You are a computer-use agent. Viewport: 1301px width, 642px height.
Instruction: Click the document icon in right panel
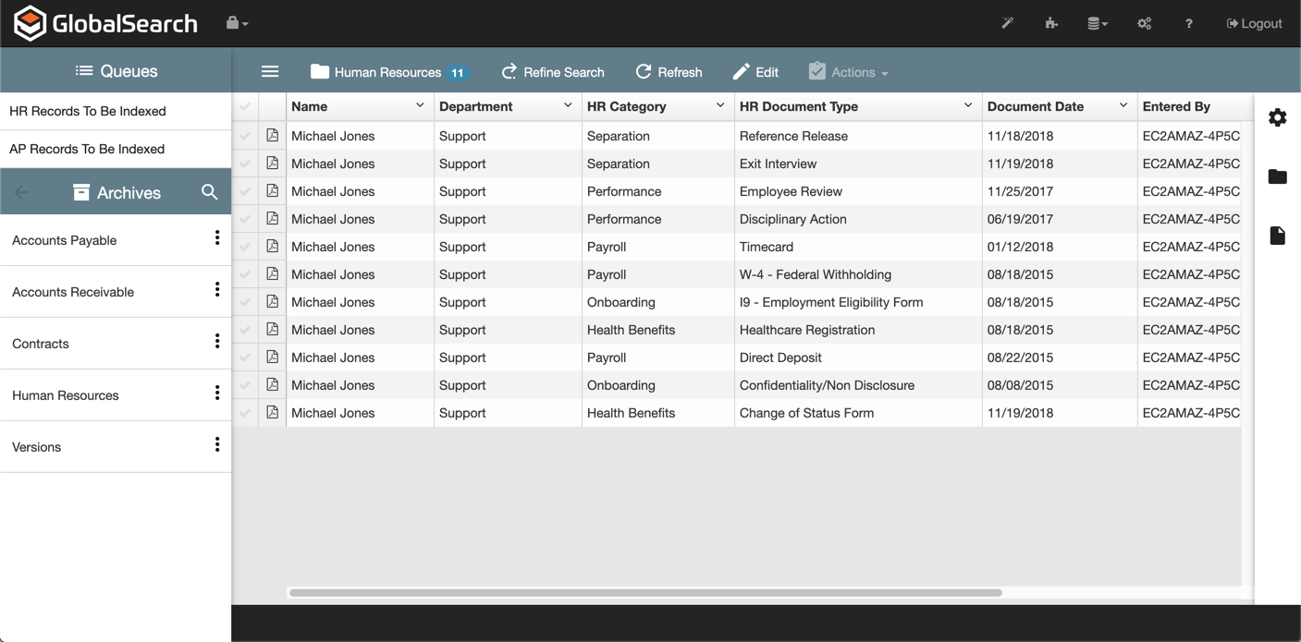[1277, 236]
